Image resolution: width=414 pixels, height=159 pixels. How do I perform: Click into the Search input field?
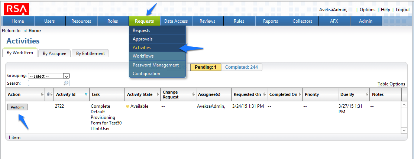click(46, 83)
